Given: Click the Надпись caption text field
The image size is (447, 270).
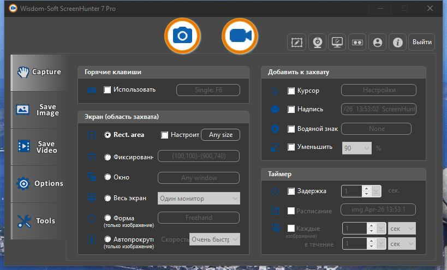Looking at the screenshot, I should tap(379, 109).
